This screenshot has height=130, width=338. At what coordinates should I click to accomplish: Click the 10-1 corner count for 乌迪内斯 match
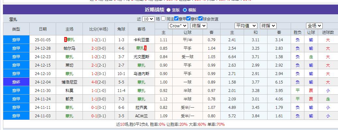[x=121, y=74]
